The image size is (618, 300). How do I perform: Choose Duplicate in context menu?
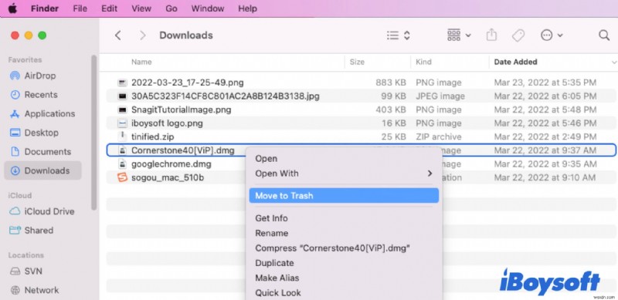pos(344,263)
